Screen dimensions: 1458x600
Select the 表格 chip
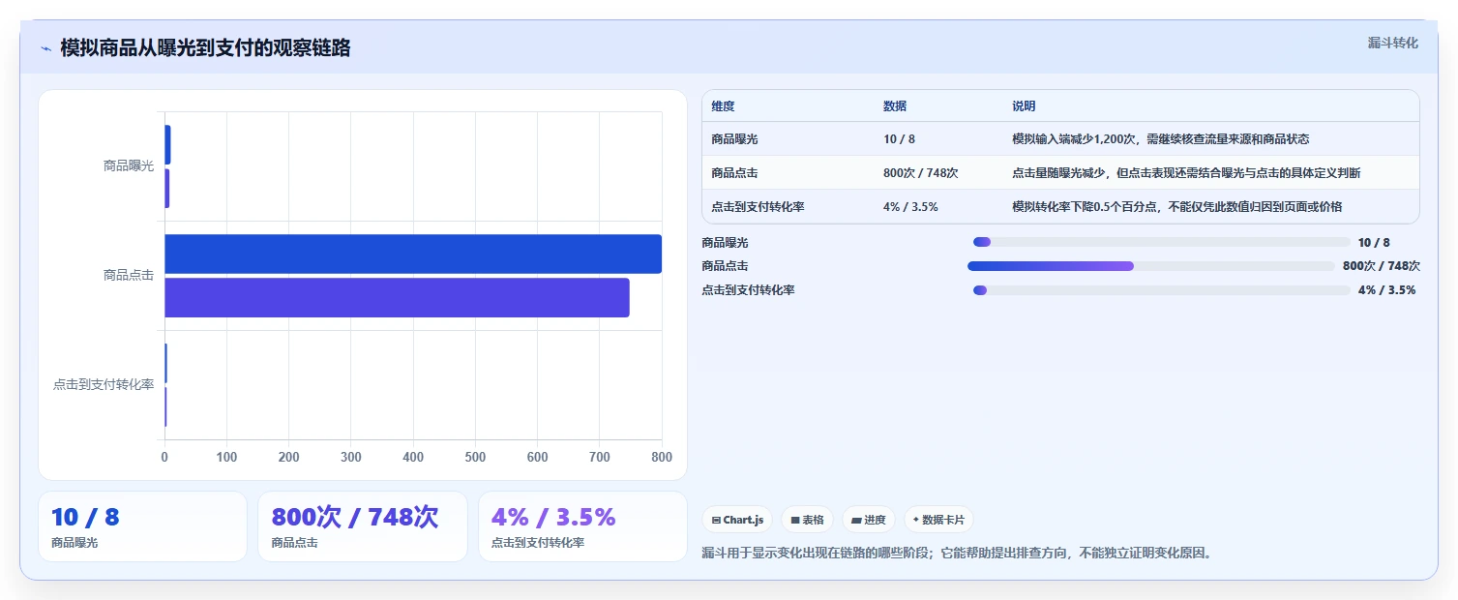[807, 520]
